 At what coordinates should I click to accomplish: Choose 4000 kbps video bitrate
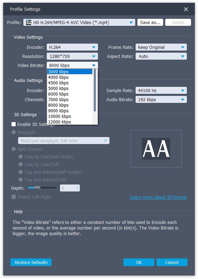tap(70, 77)
